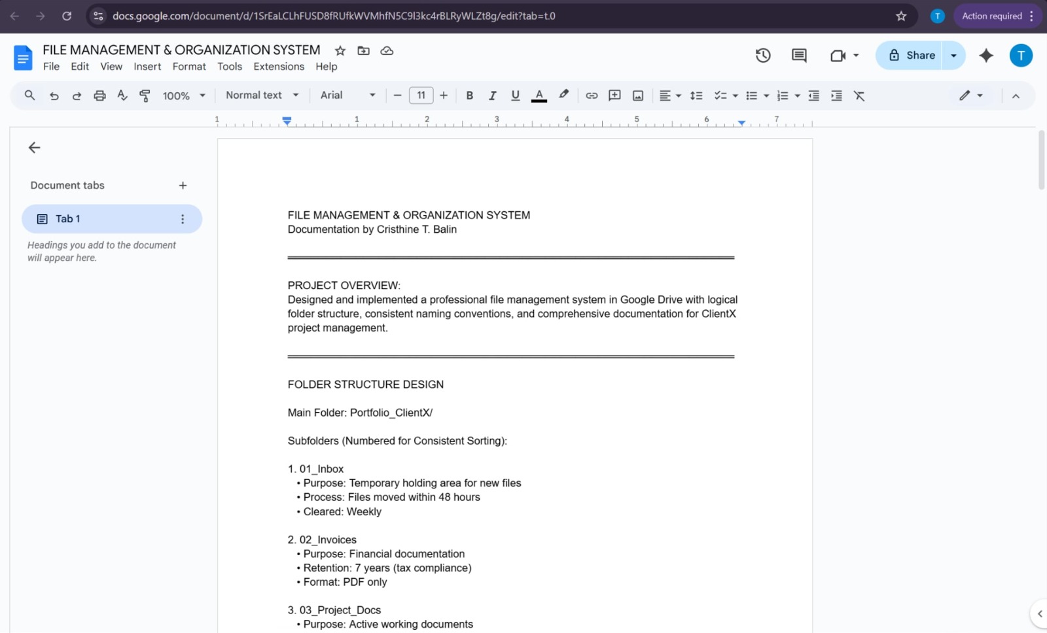Open the Share options arrow
1047x633 pixels.
pos(953,56)
